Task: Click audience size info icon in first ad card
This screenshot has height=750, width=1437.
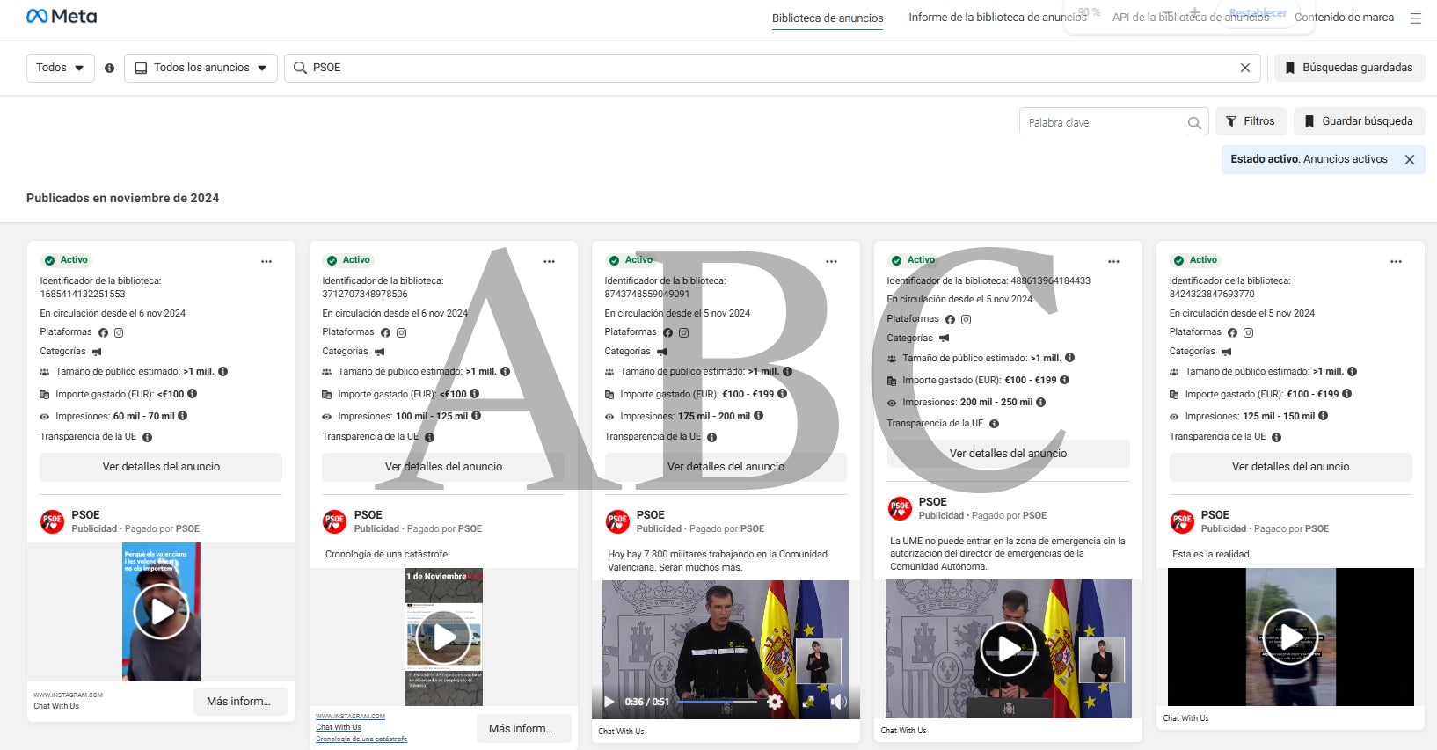Action: (x=223, y=371)
